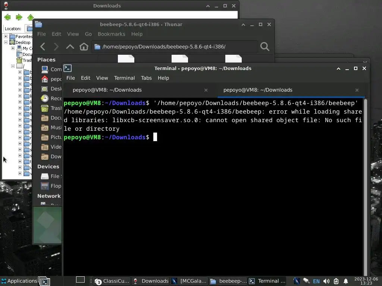
Task: Click the clock showing 2023-12-06 13:23
Action: click(x=366, y=281)
